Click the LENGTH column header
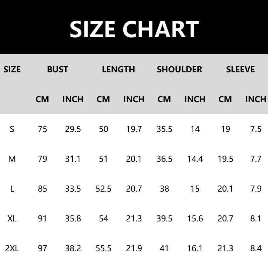268x268 pixels. point(118,70)
